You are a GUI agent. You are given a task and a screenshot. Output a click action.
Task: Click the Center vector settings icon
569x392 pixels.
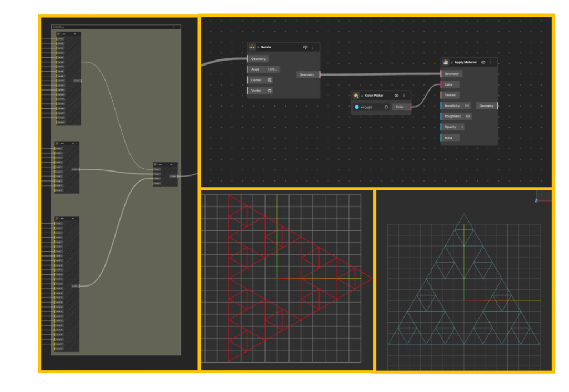coord(269,80)
